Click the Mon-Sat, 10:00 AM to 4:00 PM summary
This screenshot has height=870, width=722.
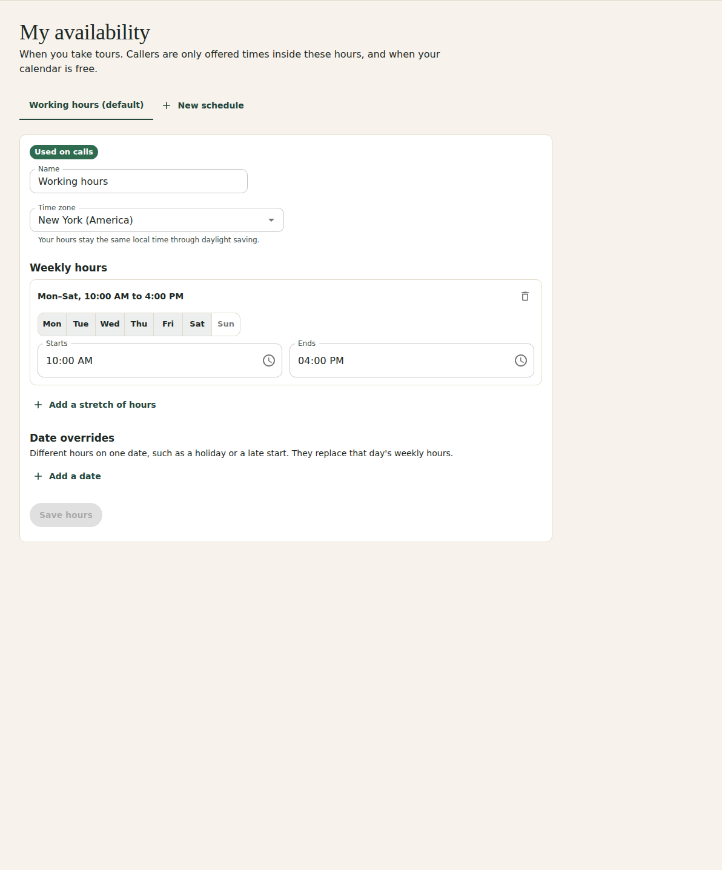click(x=111, y=296)
